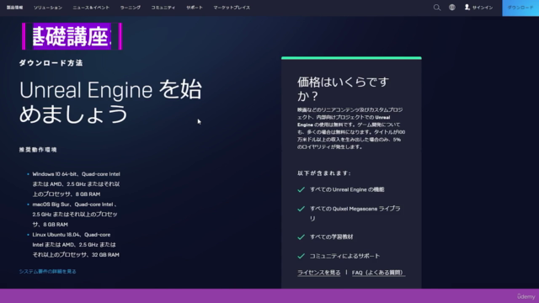
Task: Open the コミュニティ menu
Action: pyautogui.click(x=163, y=8)
